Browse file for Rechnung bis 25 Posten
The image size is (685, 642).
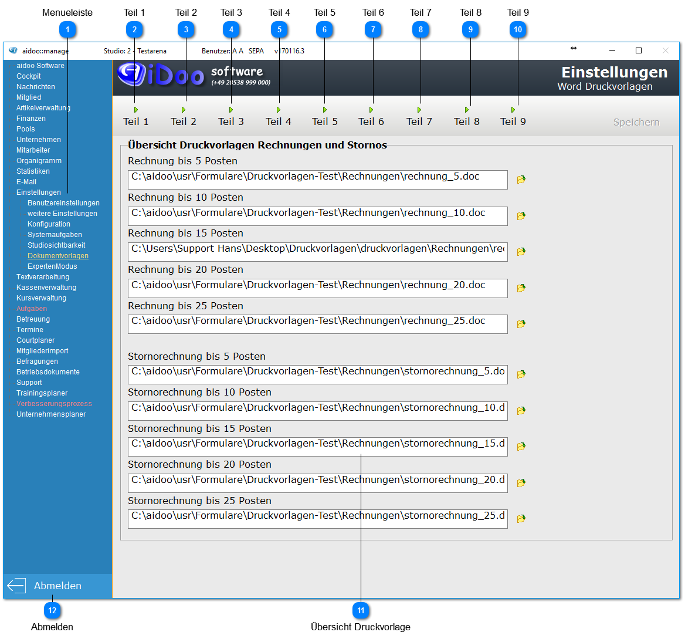[521, 324]
